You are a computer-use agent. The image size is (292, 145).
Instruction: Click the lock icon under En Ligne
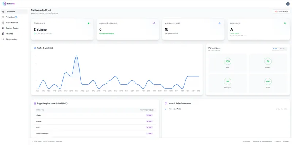coord(35,33)
